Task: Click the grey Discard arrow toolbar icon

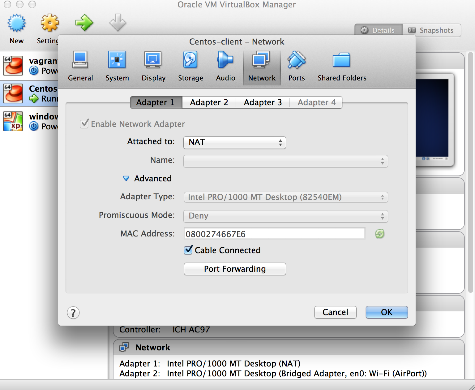Action: click(x=118, y=22)
